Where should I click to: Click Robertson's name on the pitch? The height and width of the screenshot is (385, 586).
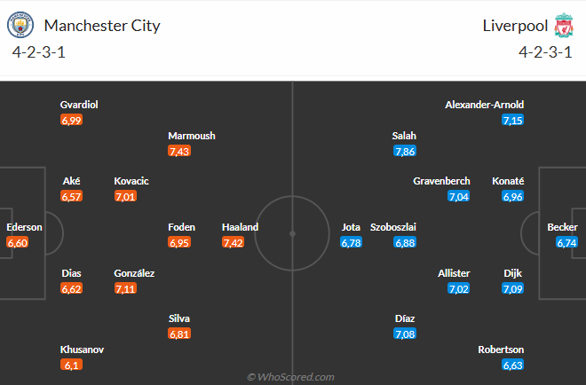pyautogui.click(x=501, y=350)
